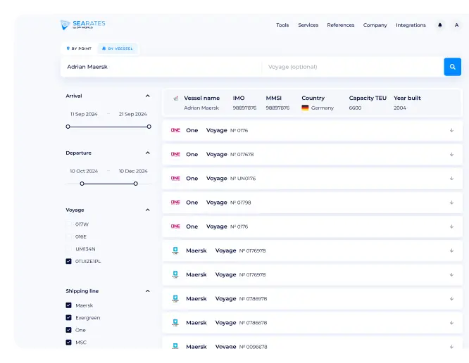Collapse the Arrival filter section
This screenshot has width=469, height=363.
pyautogui.click(x=147, y=96)
